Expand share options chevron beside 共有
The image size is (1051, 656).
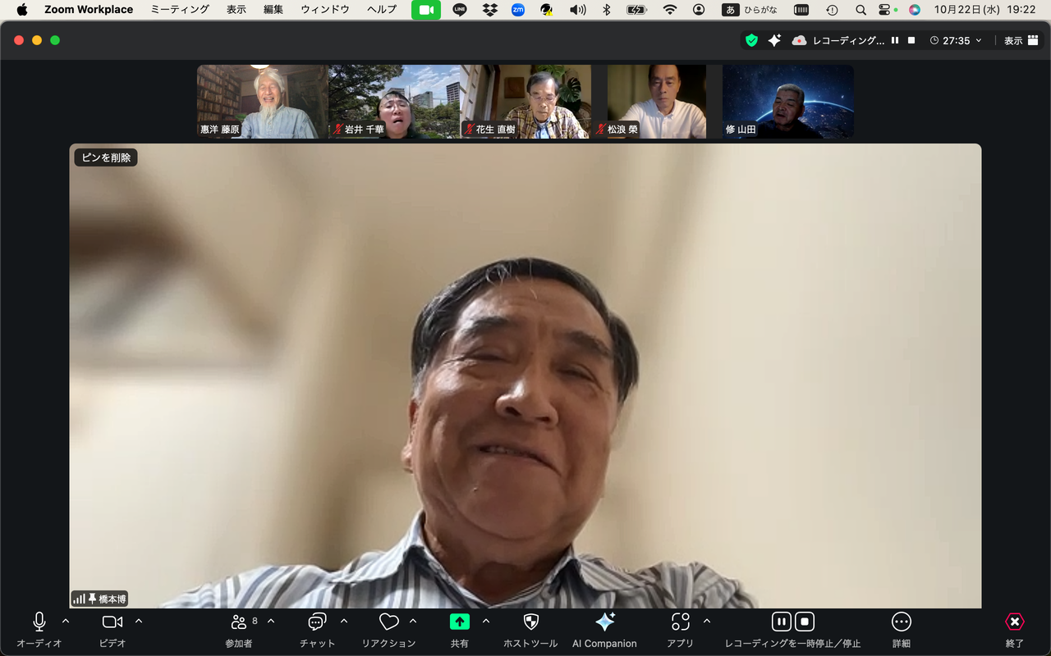(x=486, y=621)
